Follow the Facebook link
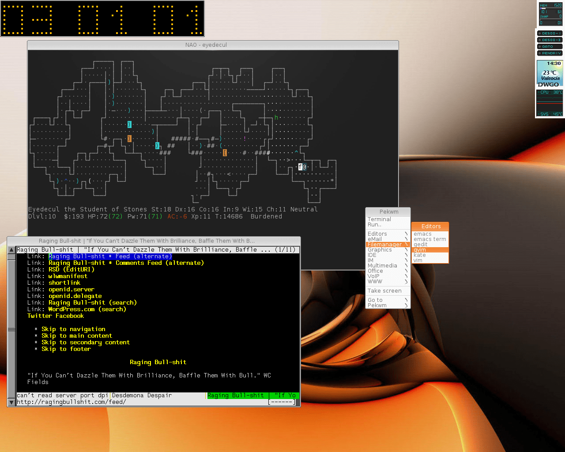This screenshot has height=452, width=565. click(70, 316)
